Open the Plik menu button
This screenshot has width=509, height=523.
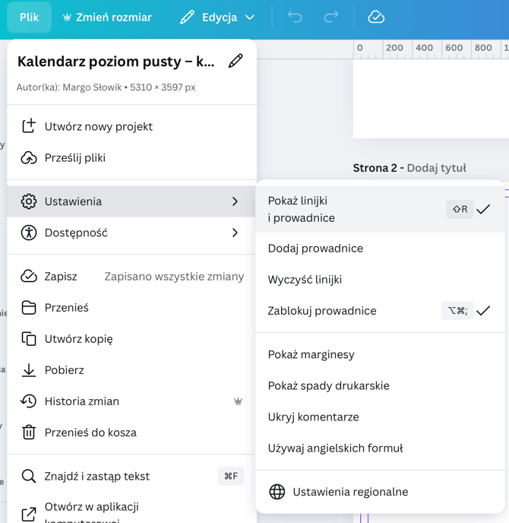click(x=29, y=17)
